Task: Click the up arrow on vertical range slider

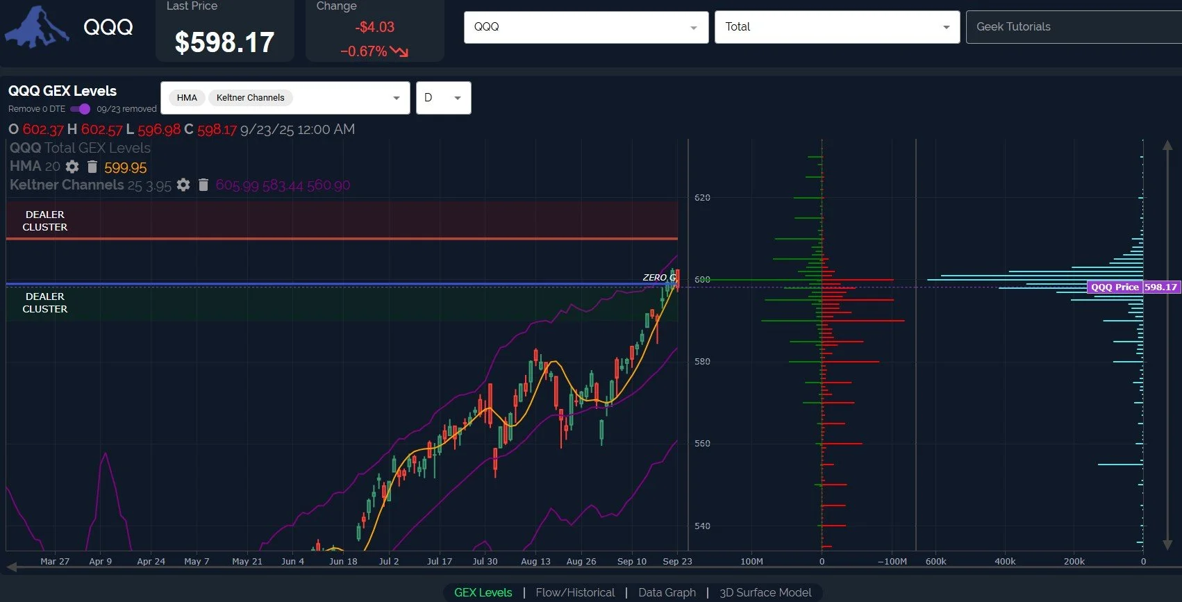Action: [x=1167, y=146]
